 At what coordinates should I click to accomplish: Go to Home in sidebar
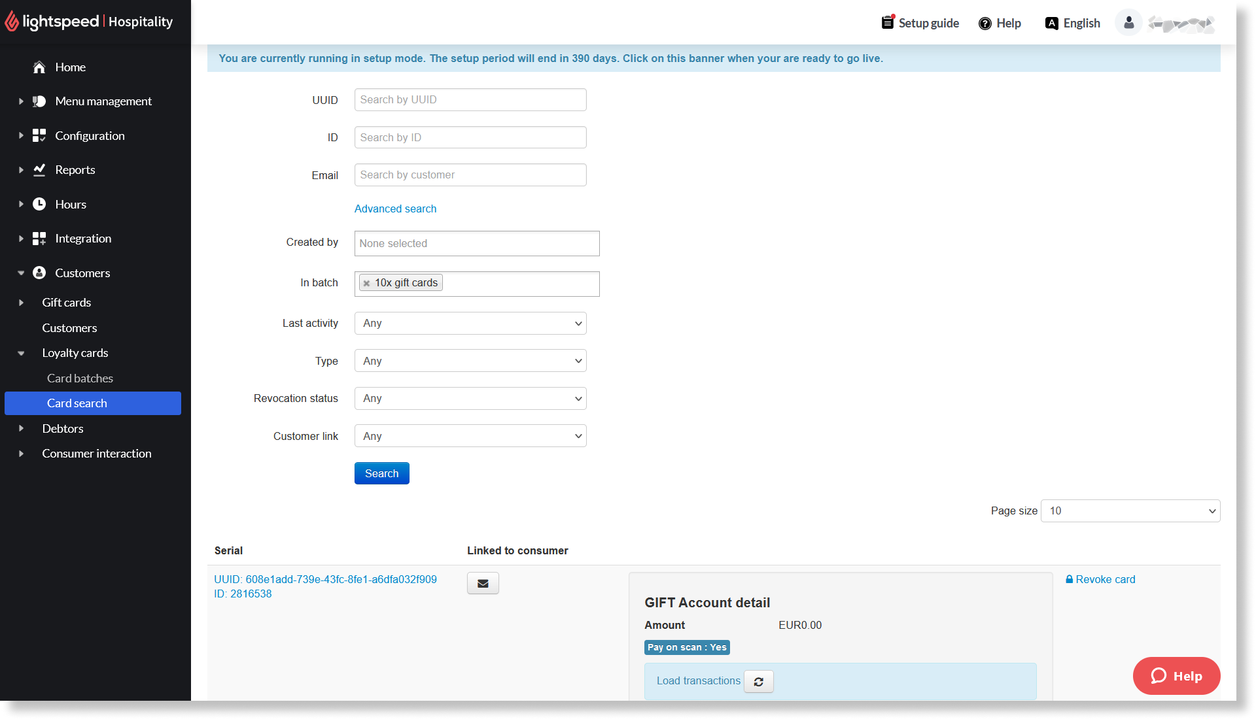click(71, 67)
